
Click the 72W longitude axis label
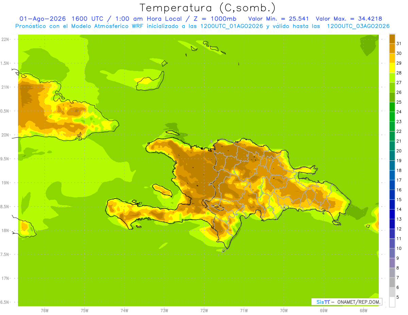[x=204, y=310]
